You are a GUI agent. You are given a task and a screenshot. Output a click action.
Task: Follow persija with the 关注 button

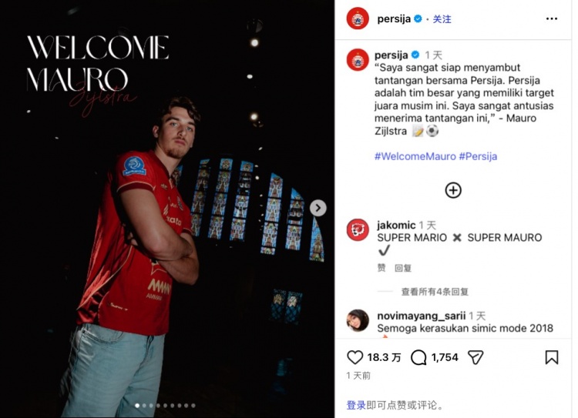[442, 19]
